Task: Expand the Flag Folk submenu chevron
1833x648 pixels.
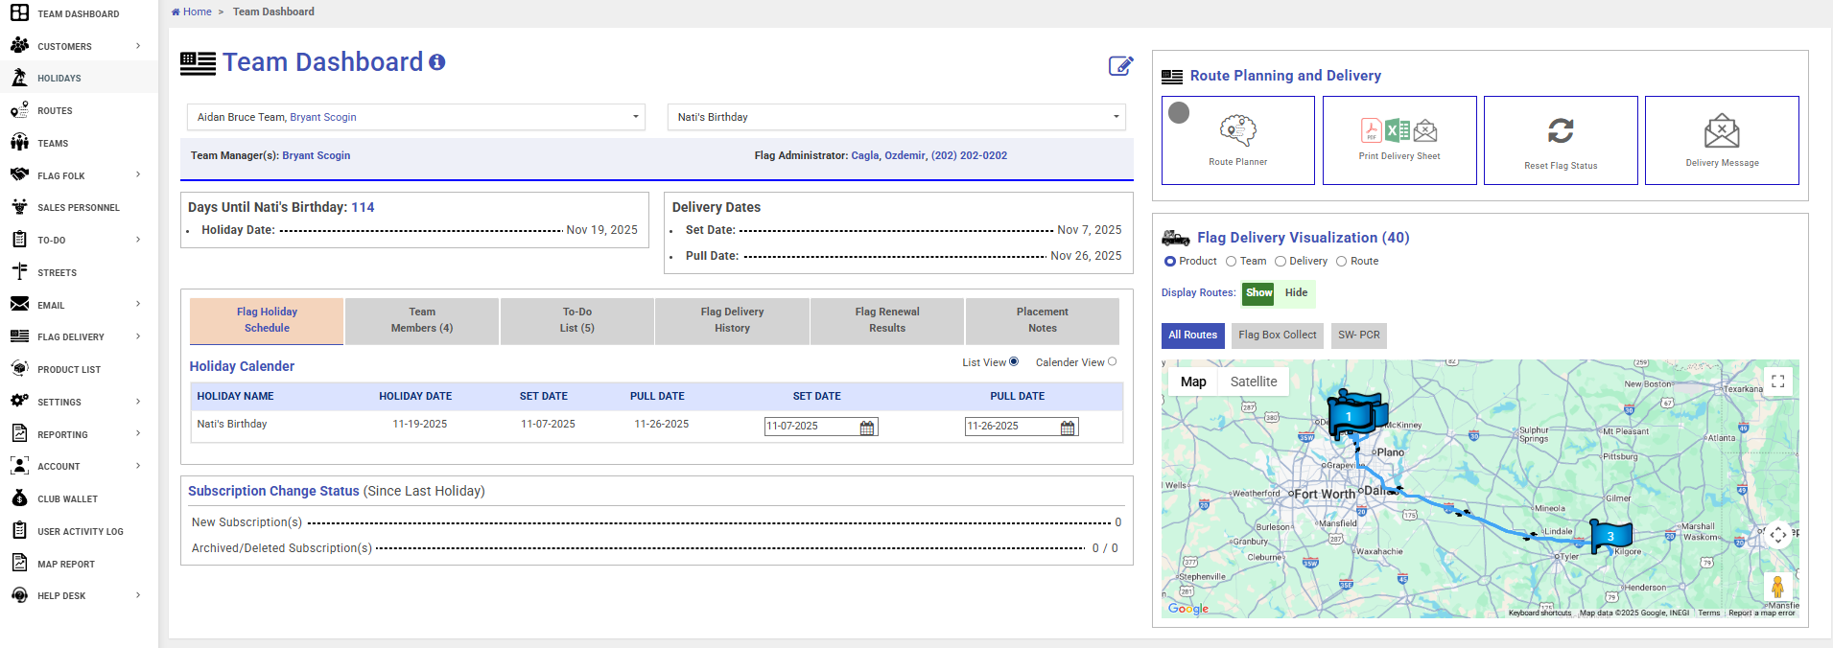Action: [138, 174]
